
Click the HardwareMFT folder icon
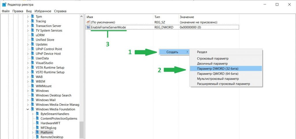[x=38, y=123]
